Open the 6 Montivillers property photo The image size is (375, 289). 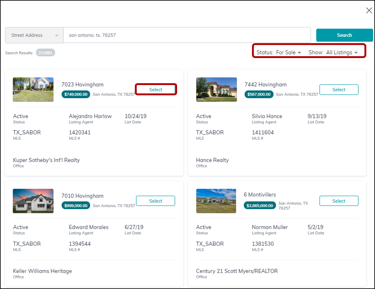tap(216, 201)
